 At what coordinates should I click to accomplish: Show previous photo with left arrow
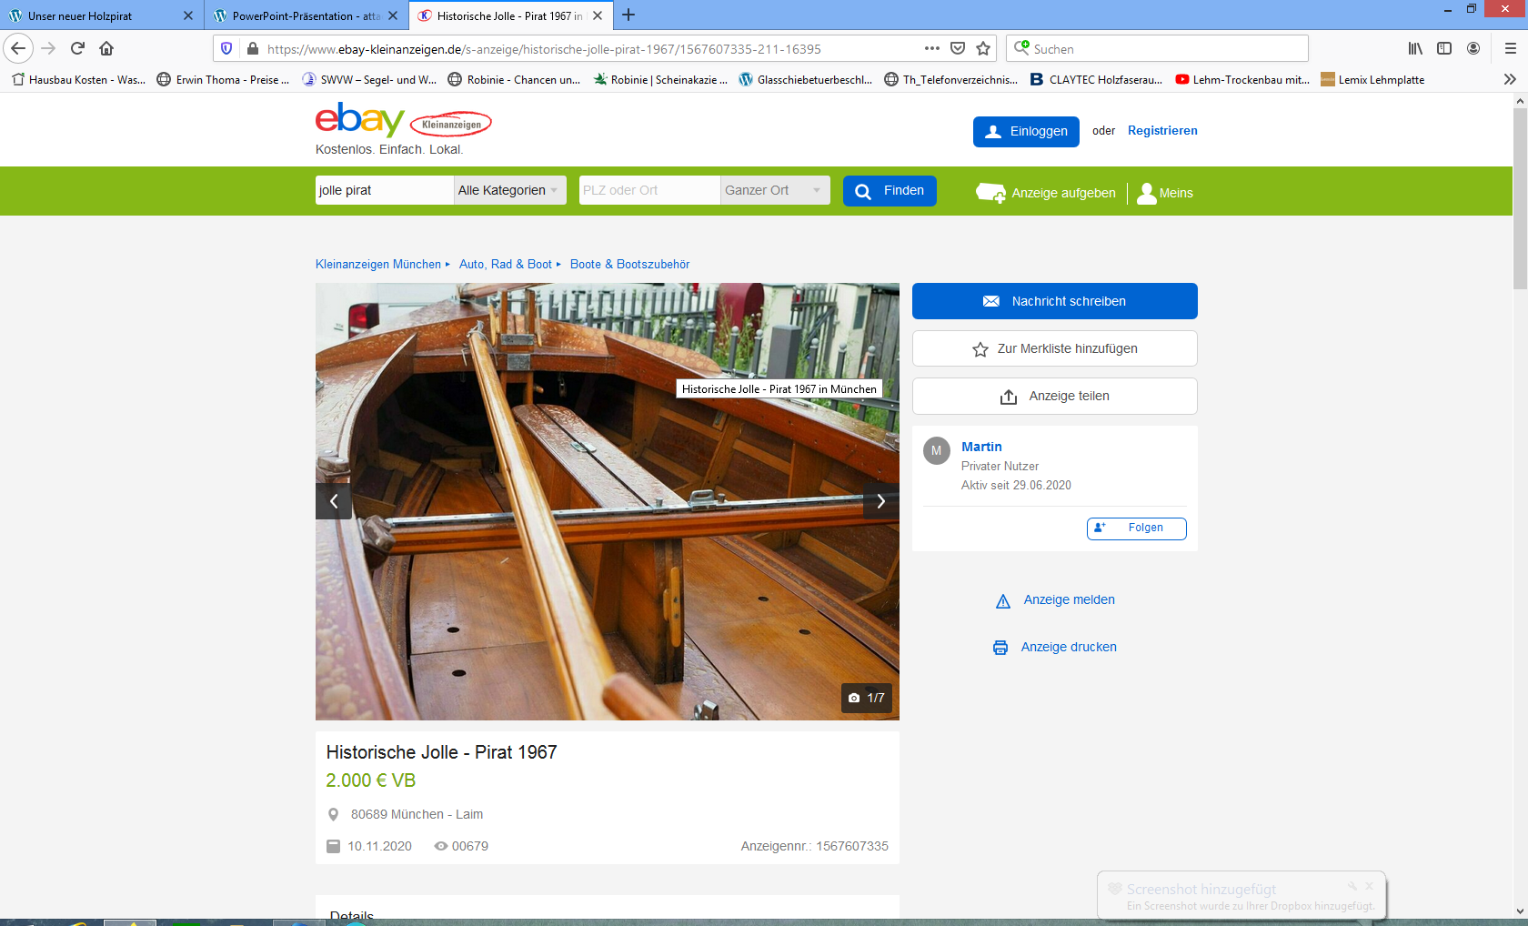(334, 501)
